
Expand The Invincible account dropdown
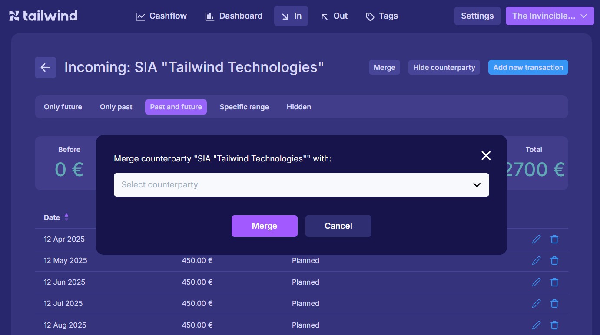[x=550, y=16]
